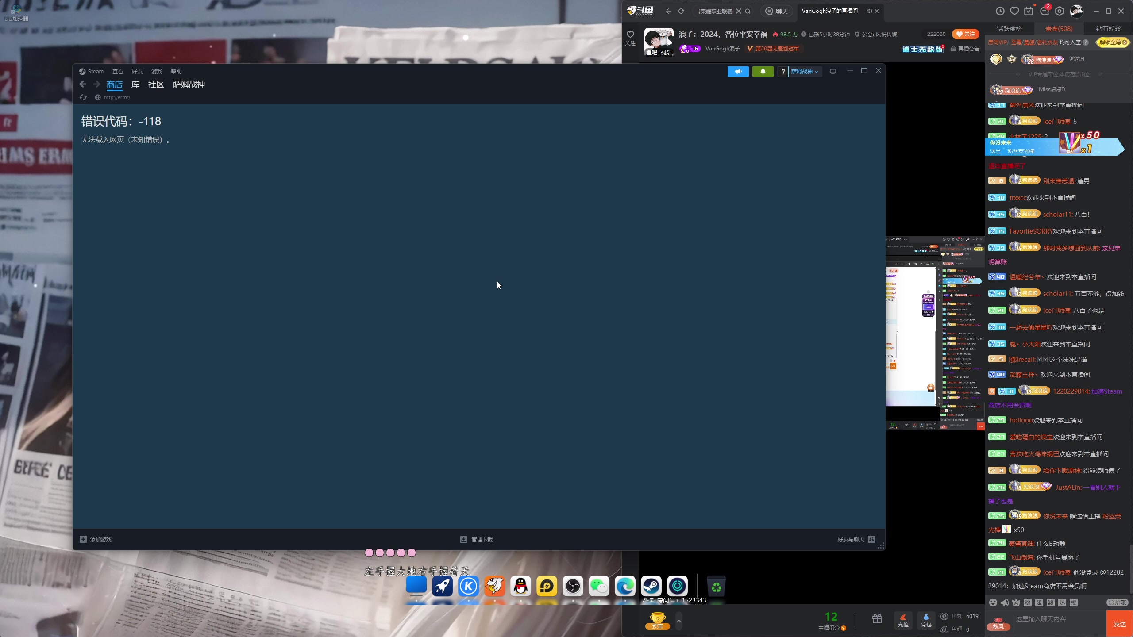This screenshot has height=637, width=1133.
Task: Open Douyu watch history clock icon
Action: click(x=1000, y=11)
